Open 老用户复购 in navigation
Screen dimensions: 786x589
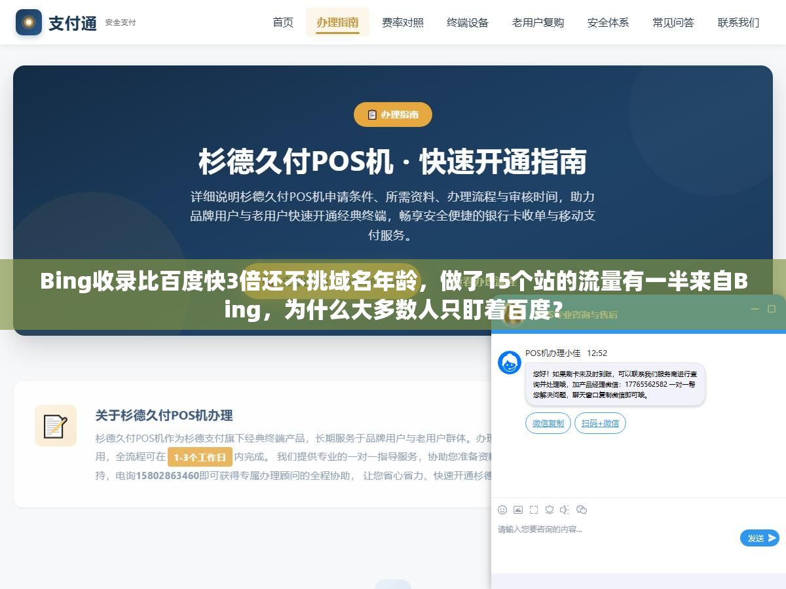click(x=538, y=22)
